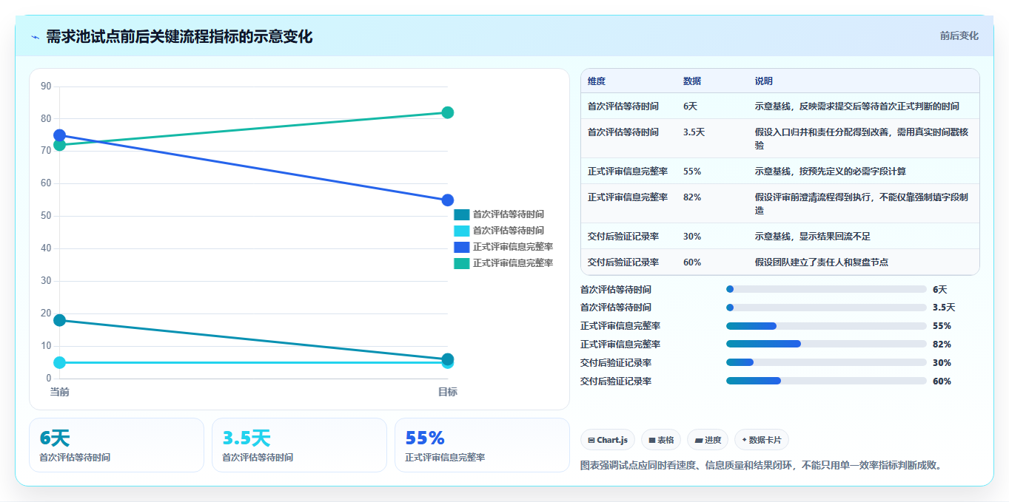Click the title 需求池试点前后关键流程指标的示意变化
The height and width of the screenshot is (502, 1009).
coord(179,37)
